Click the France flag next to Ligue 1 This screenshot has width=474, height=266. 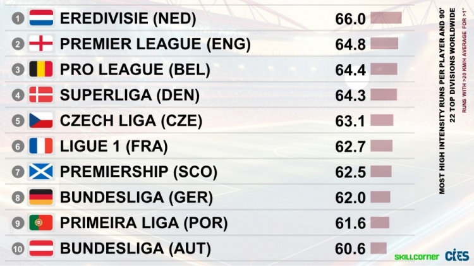41,146
